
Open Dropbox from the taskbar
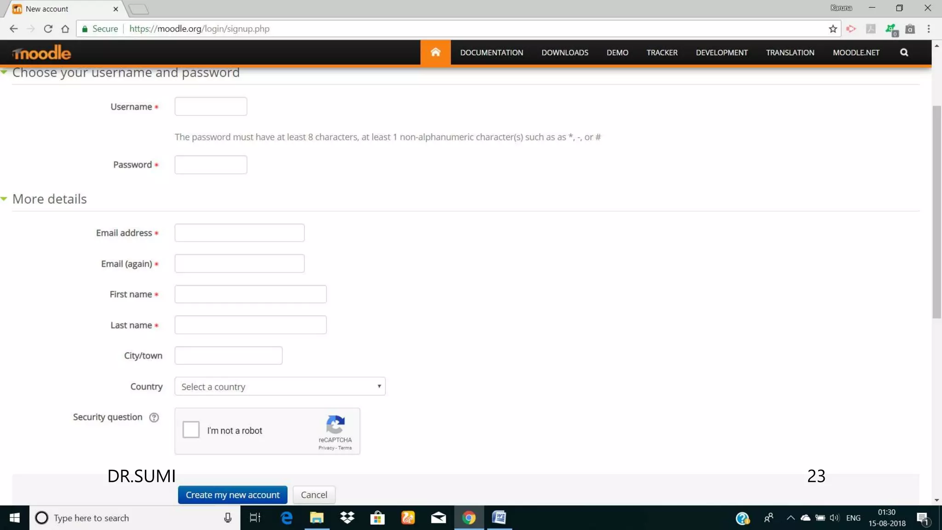tap(347, 518)
